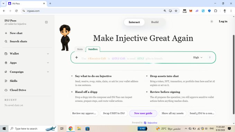Open File Explorer from taskbar

79,129
